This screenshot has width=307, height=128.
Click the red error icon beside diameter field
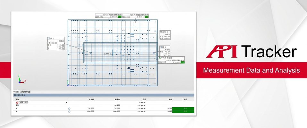click(17, 102)
